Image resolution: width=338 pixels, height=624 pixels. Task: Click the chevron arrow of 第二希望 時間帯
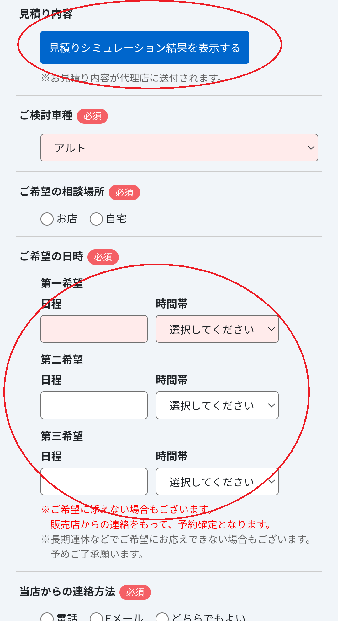click(x=272, y=405)
